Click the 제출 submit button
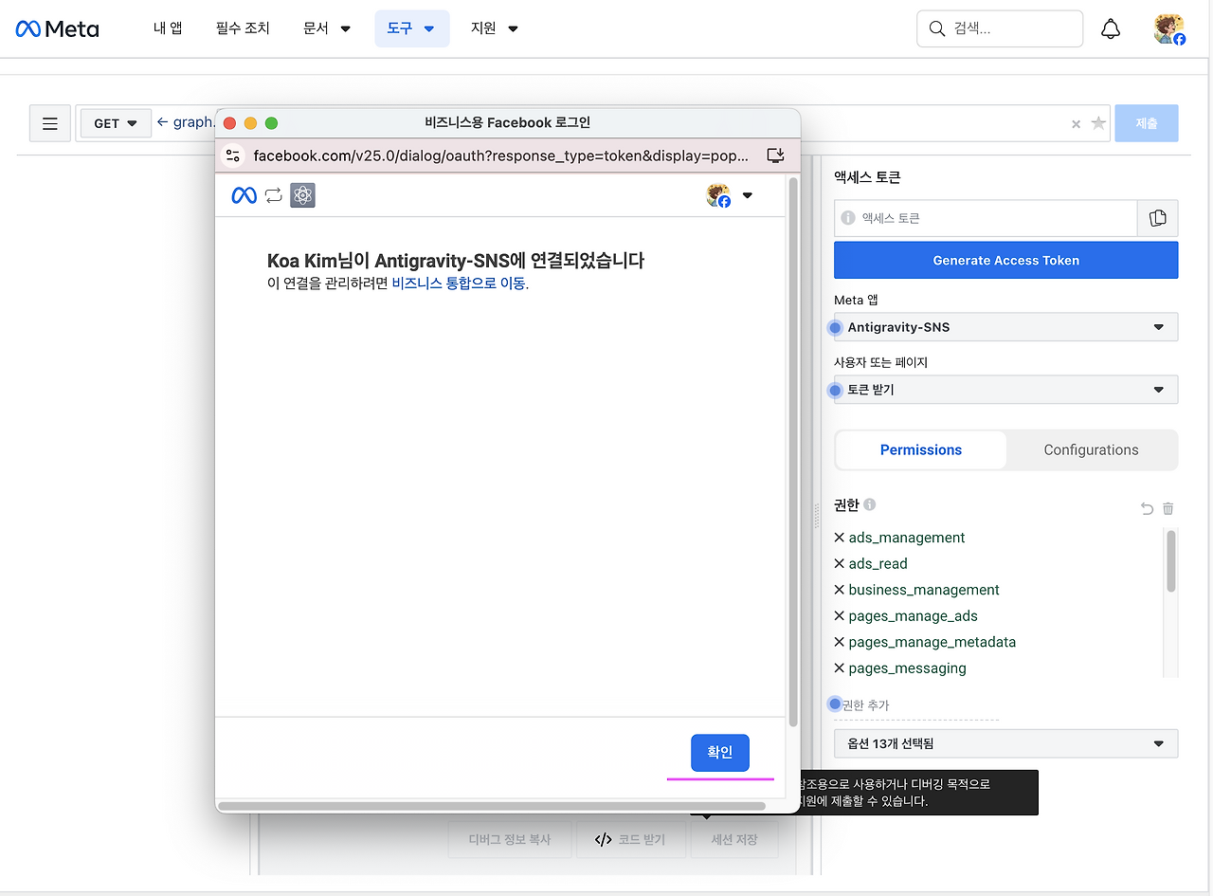1213x896 pixels. (1147, 123)
